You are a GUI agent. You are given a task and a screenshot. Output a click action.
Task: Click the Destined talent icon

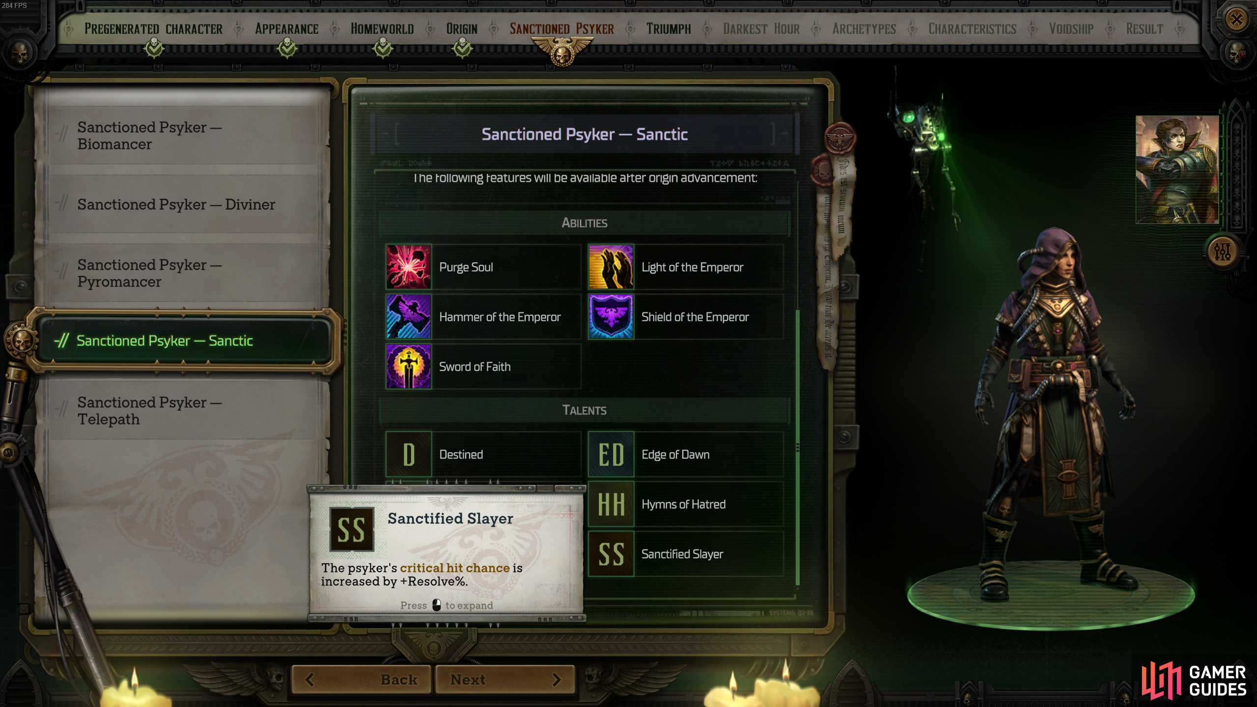[409, 454]
